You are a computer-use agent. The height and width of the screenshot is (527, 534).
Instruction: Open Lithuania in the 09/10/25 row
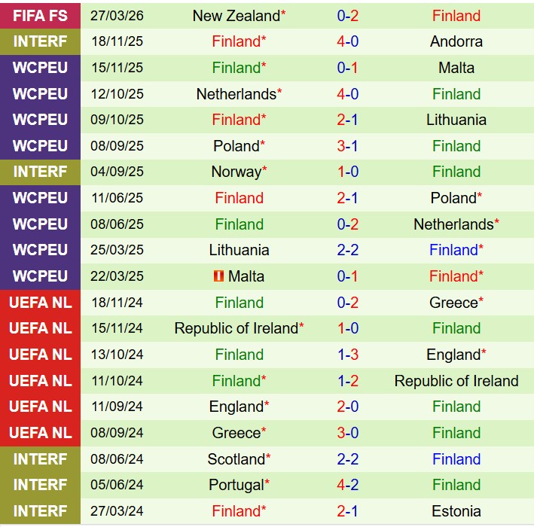(456, 120)
